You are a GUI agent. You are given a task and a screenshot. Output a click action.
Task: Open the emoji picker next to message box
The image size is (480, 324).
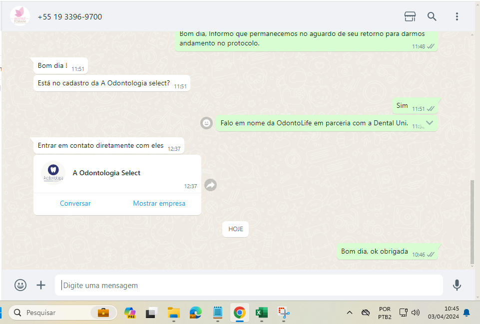coord(20,285)
